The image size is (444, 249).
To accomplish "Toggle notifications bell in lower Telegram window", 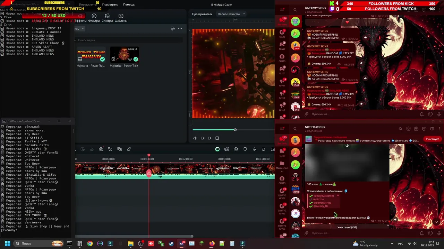I will click(422, 233).
